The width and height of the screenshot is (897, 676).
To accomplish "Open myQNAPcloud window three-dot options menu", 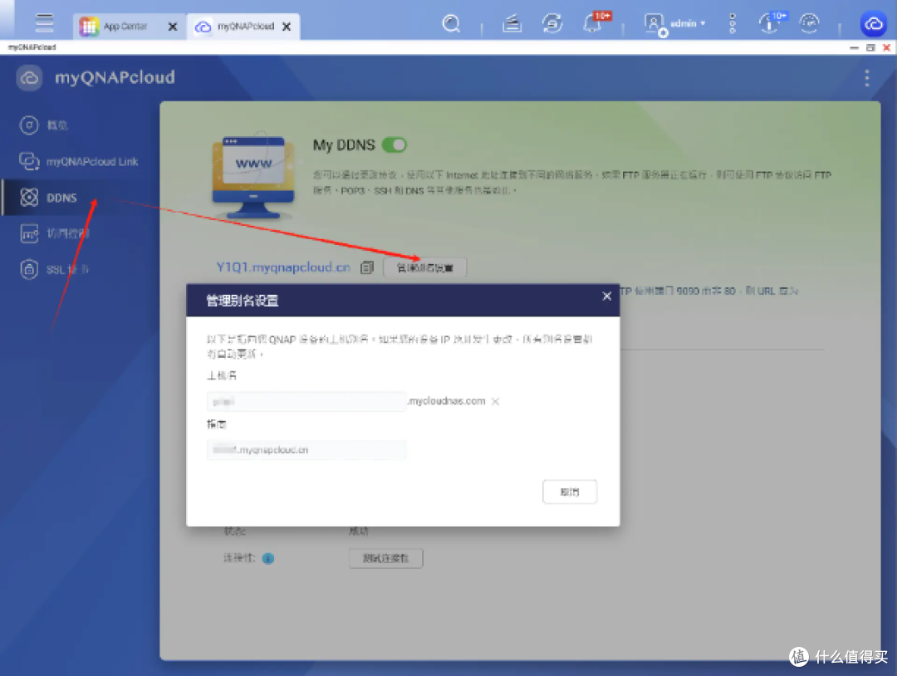I will tap(867, 78).
